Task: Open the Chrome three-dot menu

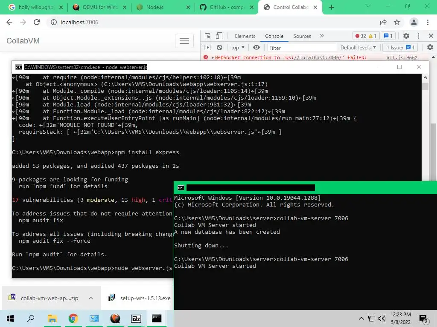Action: (428, 22)
